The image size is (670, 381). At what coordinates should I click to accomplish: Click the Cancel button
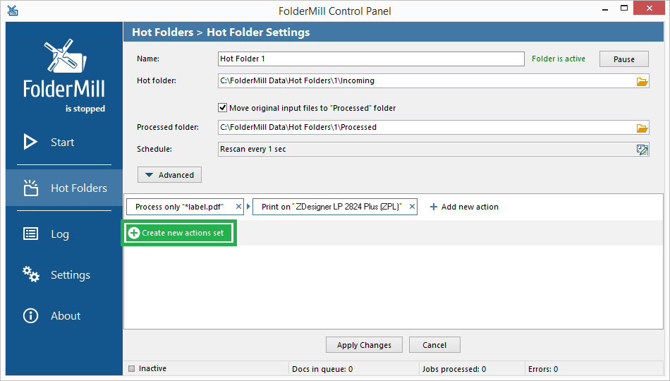(434, 344)
